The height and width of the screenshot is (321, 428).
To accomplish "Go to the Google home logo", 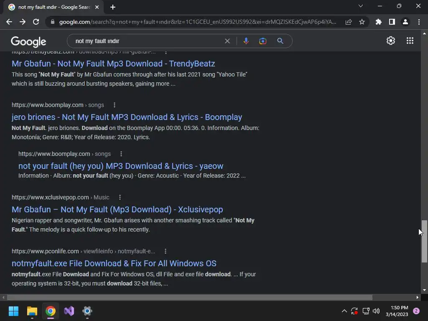I will click(x=28, y=41).
